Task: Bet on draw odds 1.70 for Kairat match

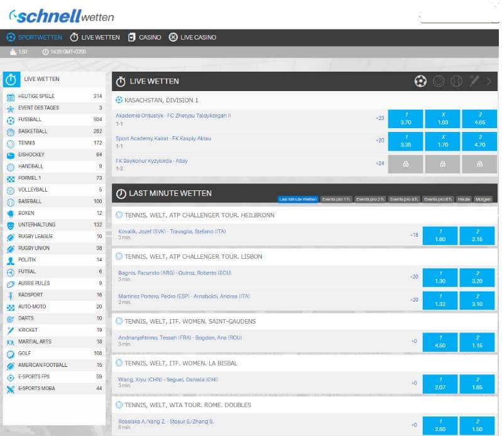Action: (x=443, y=141)
